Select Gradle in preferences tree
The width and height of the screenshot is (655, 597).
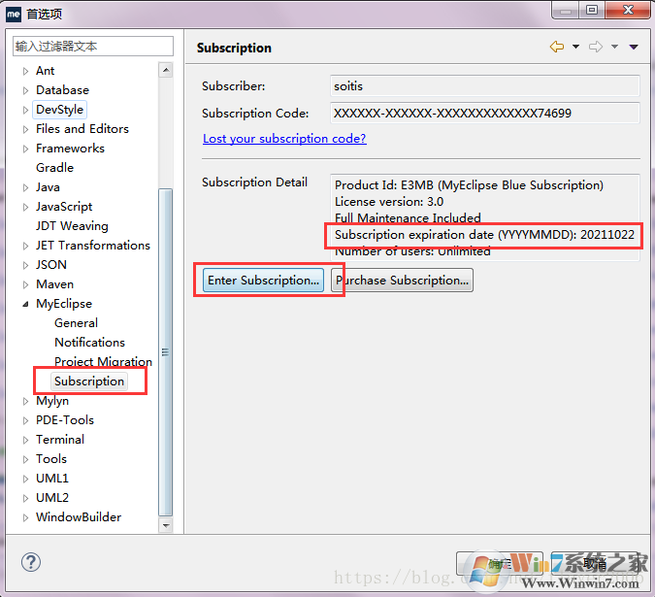click(54, 168)
